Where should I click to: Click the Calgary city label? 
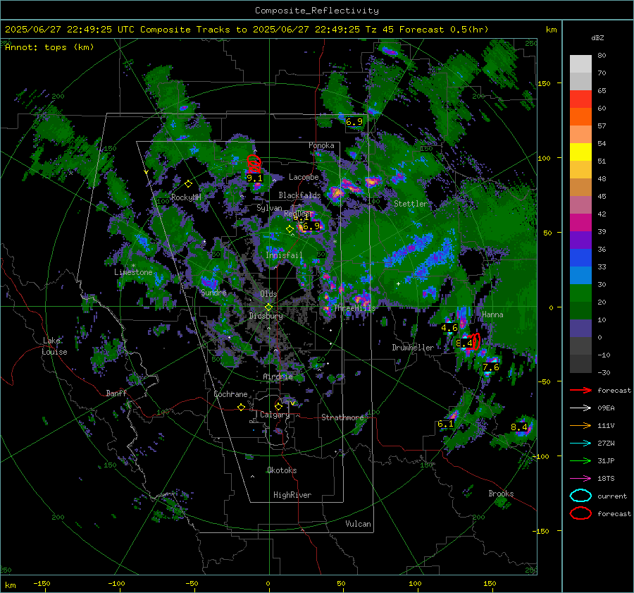pyautogui.click(x=275, y=415)
